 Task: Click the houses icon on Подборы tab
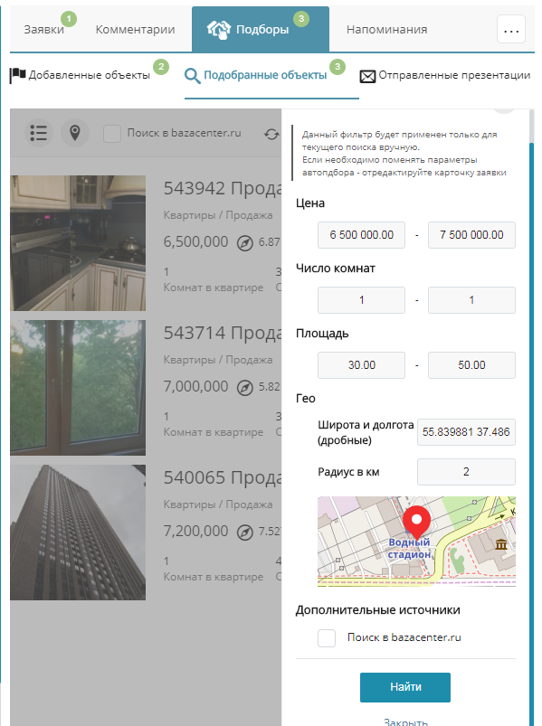(219, 30)
